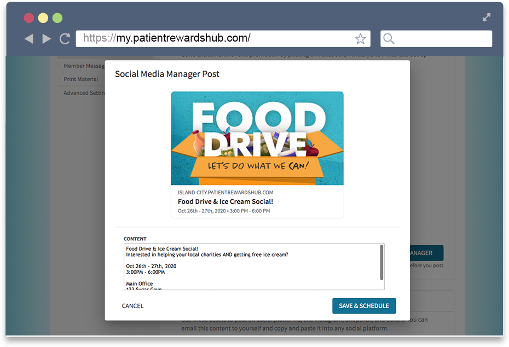Go forward with the browser forward arrow
Screen dimensions: 509x347
[47, 39]
